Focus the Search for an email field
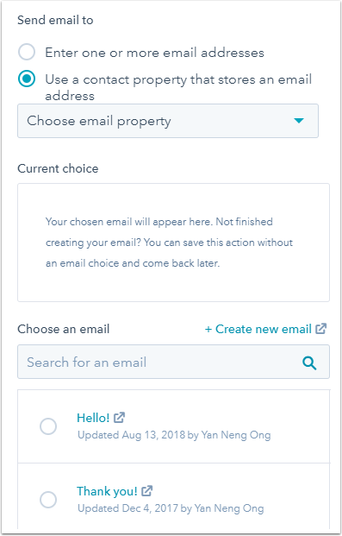 [x=173, y=362]
